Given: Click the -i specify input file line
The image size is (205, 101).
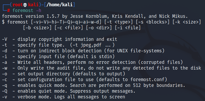Looking at the screenshot, I should coord(58,57).
